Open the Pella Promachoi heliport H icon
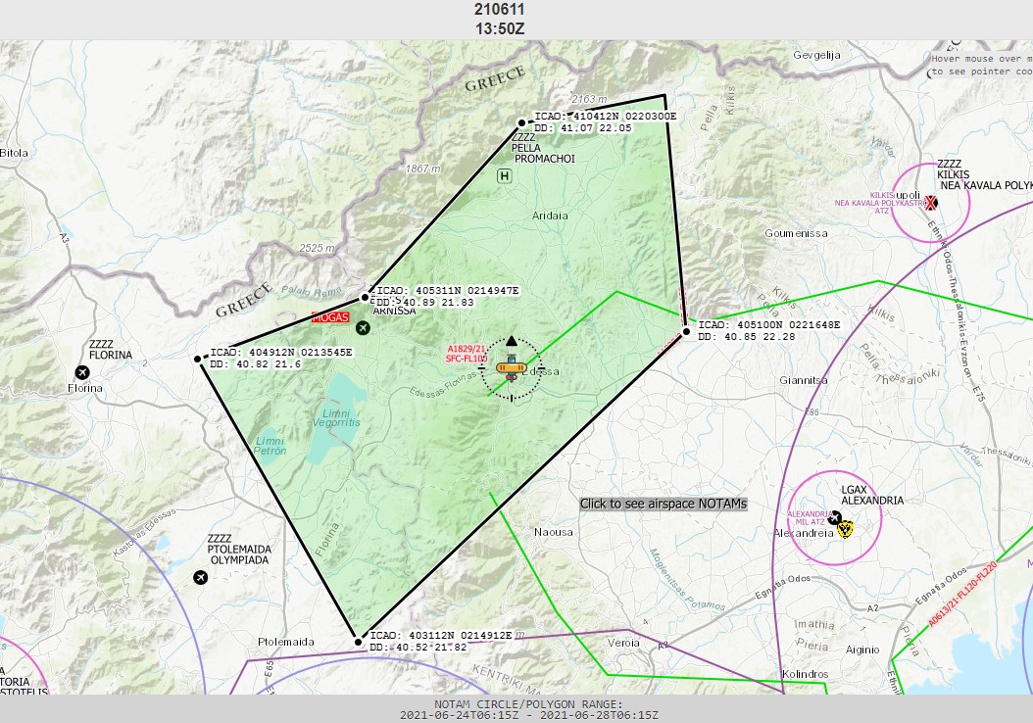 click(x=505, y=176)
